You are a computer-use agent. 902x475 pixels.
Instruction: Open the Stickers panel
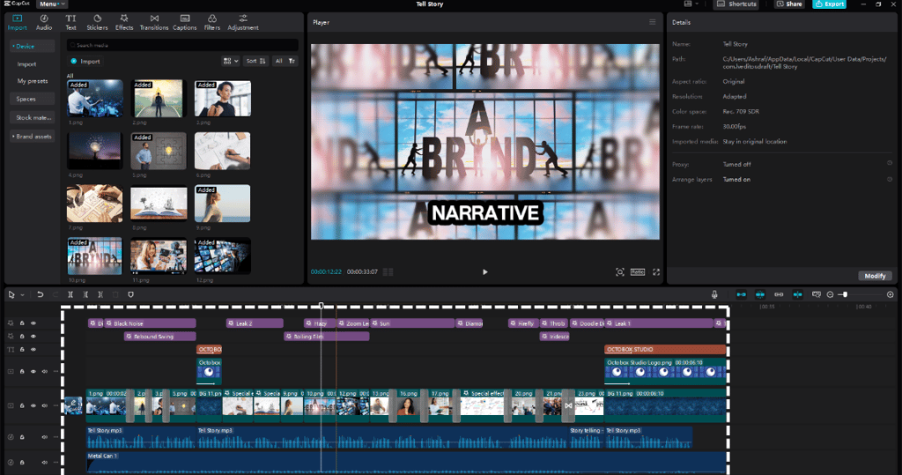(97, 22)
